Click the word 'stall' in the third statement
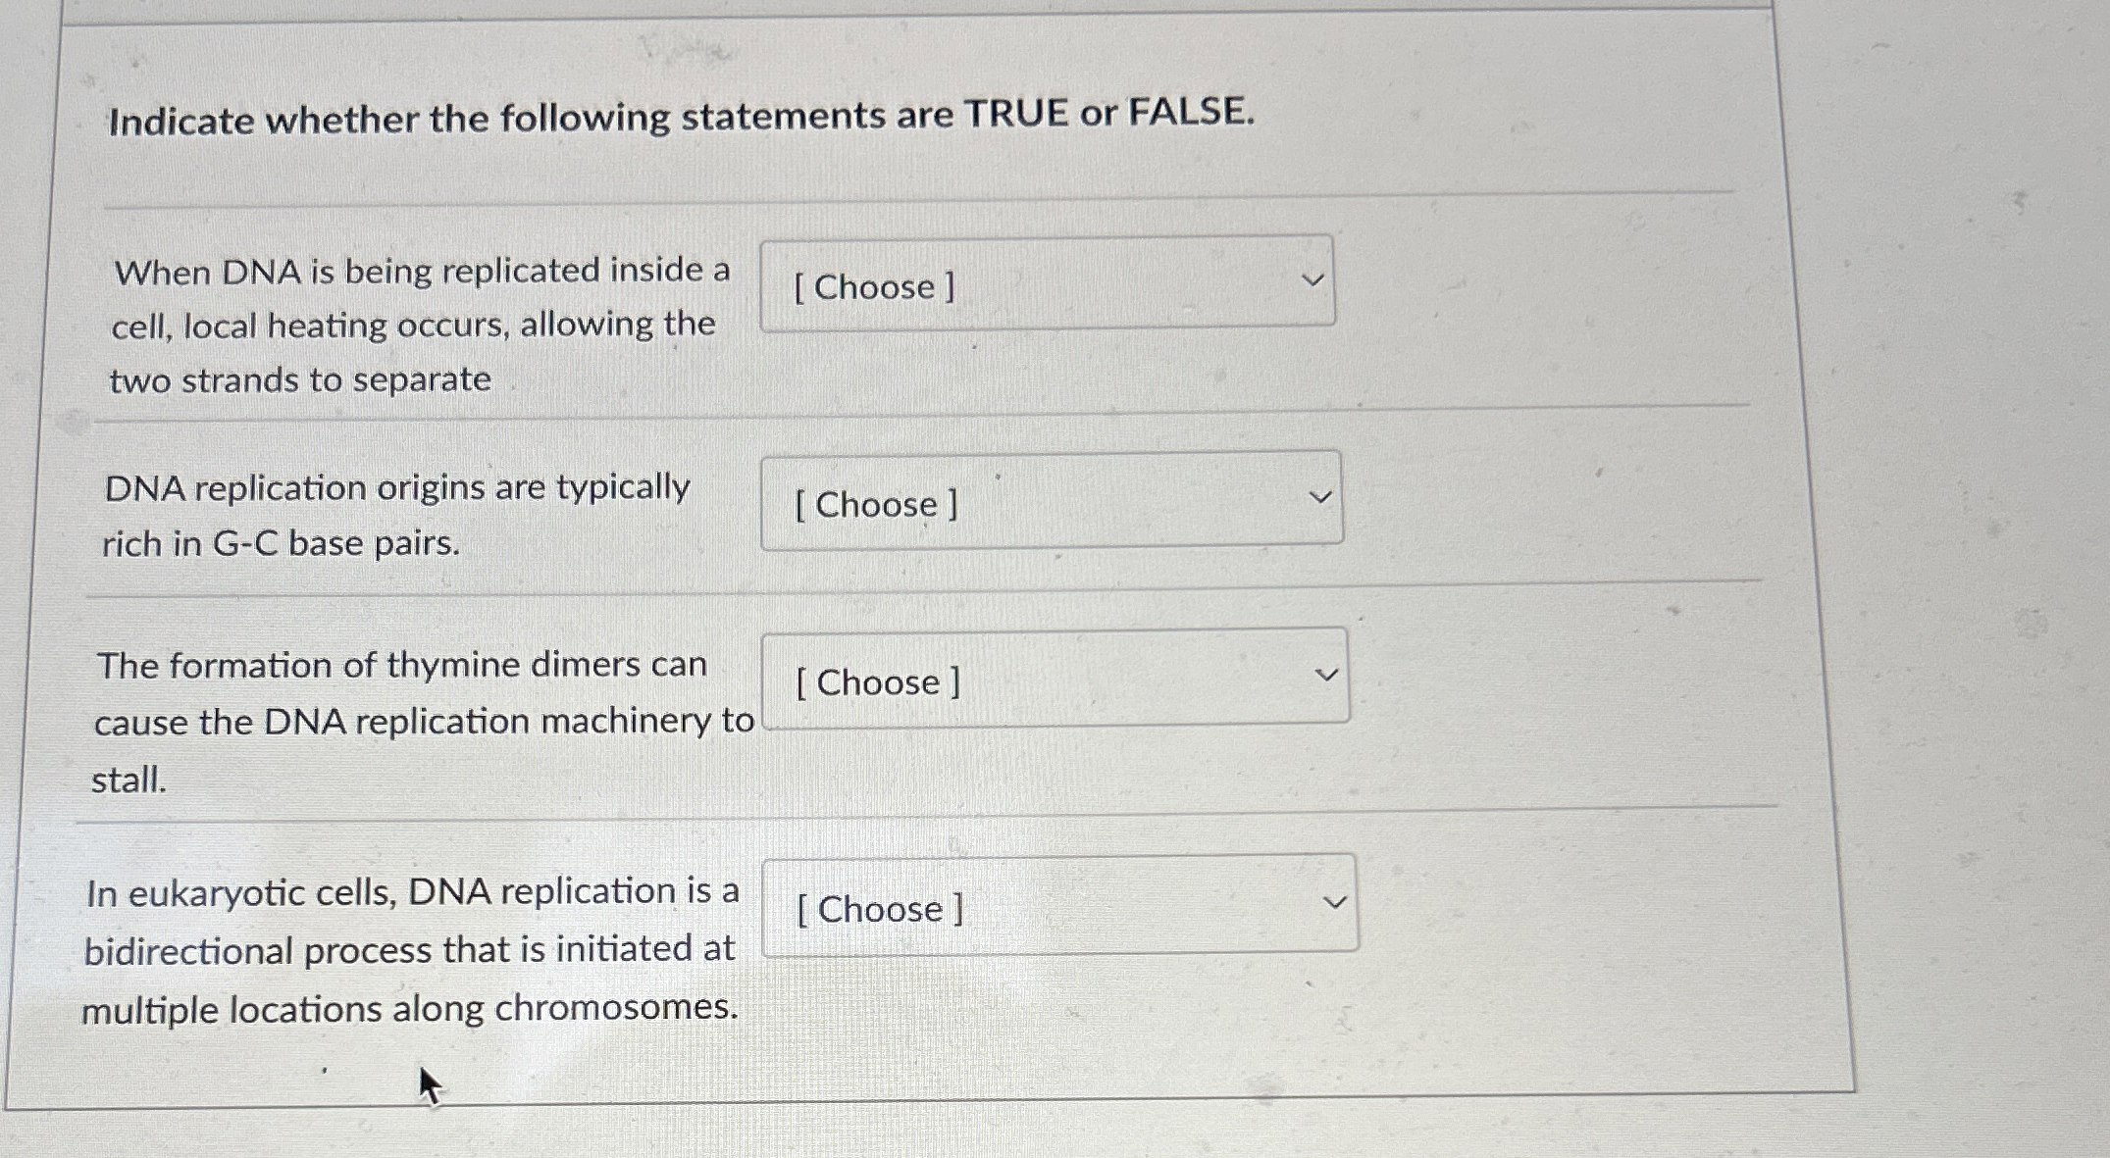 click(128, 780)
